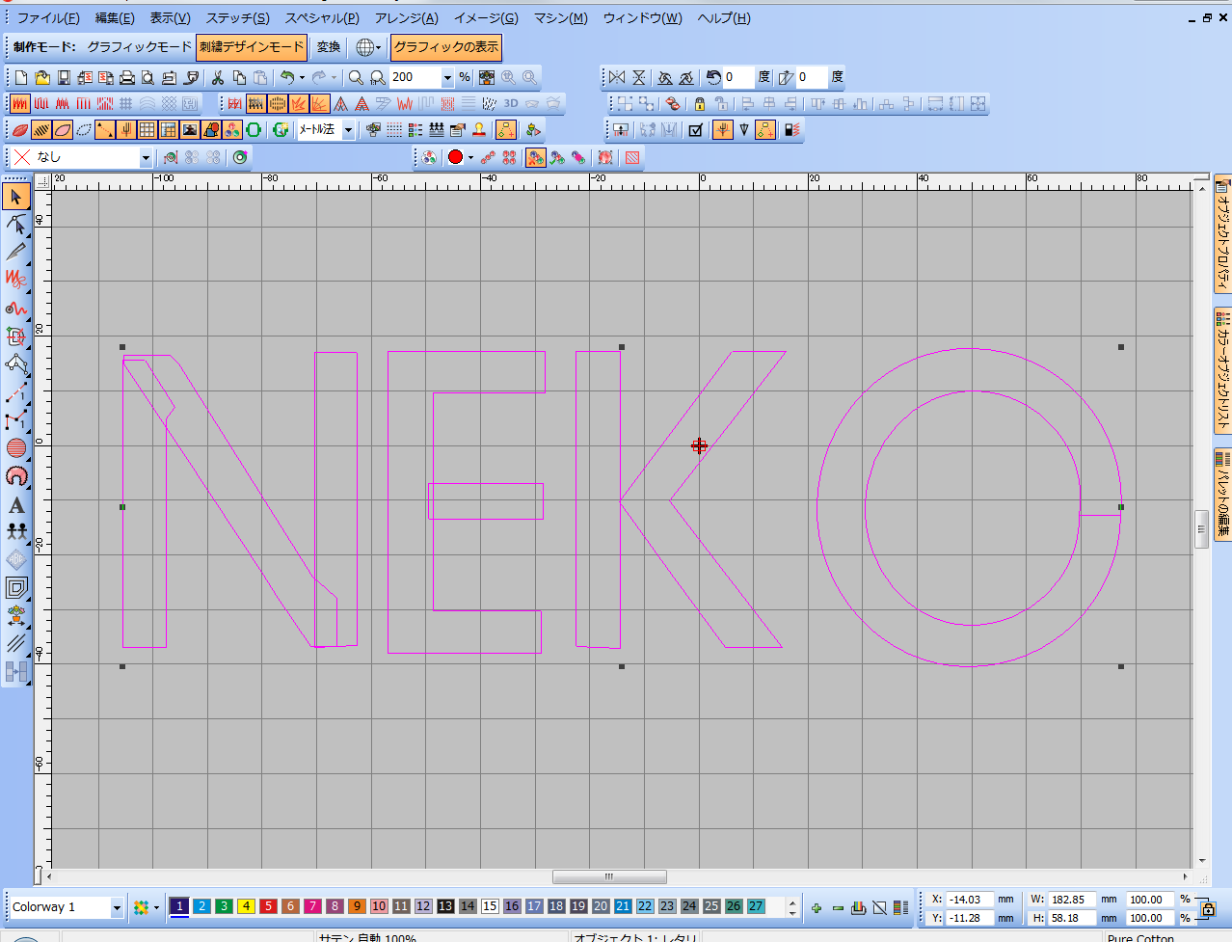The height and width of the screenshot is (942, 1232).
Task: Switch to グラフィックモード
Action: 140,46
